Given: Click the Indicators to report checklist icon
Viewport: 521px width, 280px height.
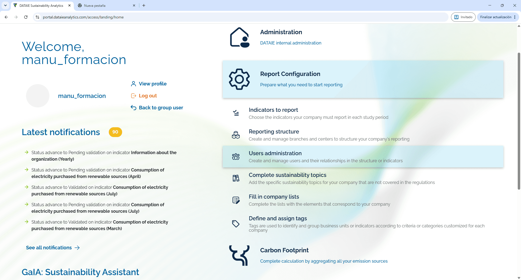Looking at the screenshot, I should click(236, 113).
